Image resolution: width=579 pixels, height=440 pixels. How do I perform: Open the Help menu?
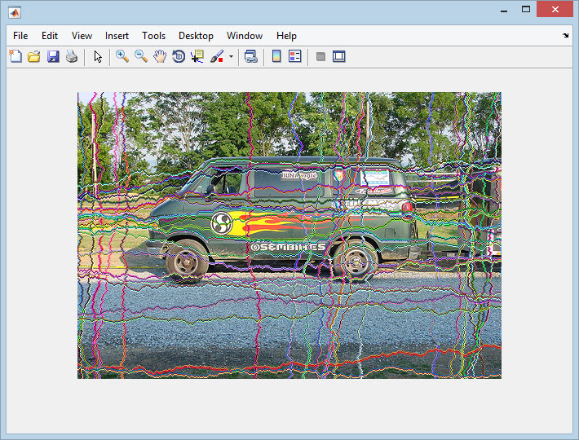(x=286, y=36)
